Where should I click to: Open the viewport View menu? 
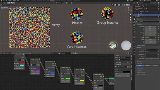pyautogui.click(x=12, y=5)
